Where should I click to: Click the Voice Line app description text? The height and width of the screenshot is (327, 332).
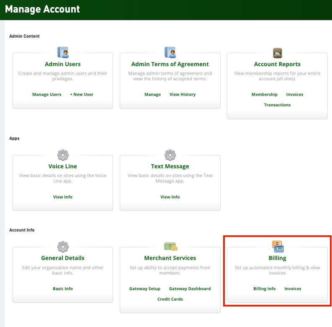pyautogui.click(x=63, y=178)
